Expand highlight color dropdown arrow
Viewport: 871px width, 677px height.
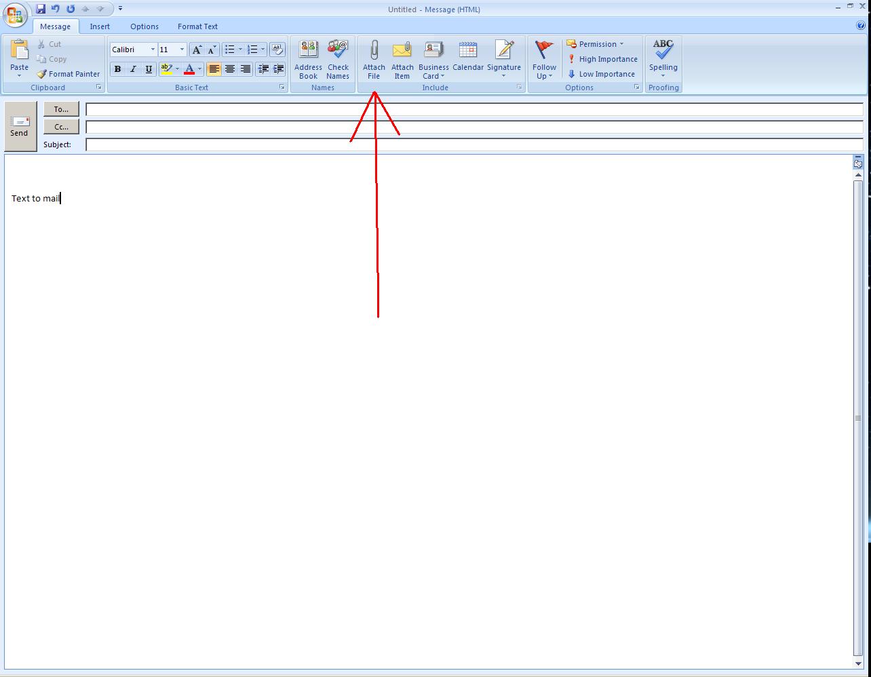click(x=177, y=69)
